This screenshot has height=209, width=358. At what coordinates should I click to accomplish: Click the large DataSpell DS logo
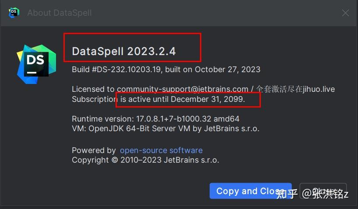(36, 64)
